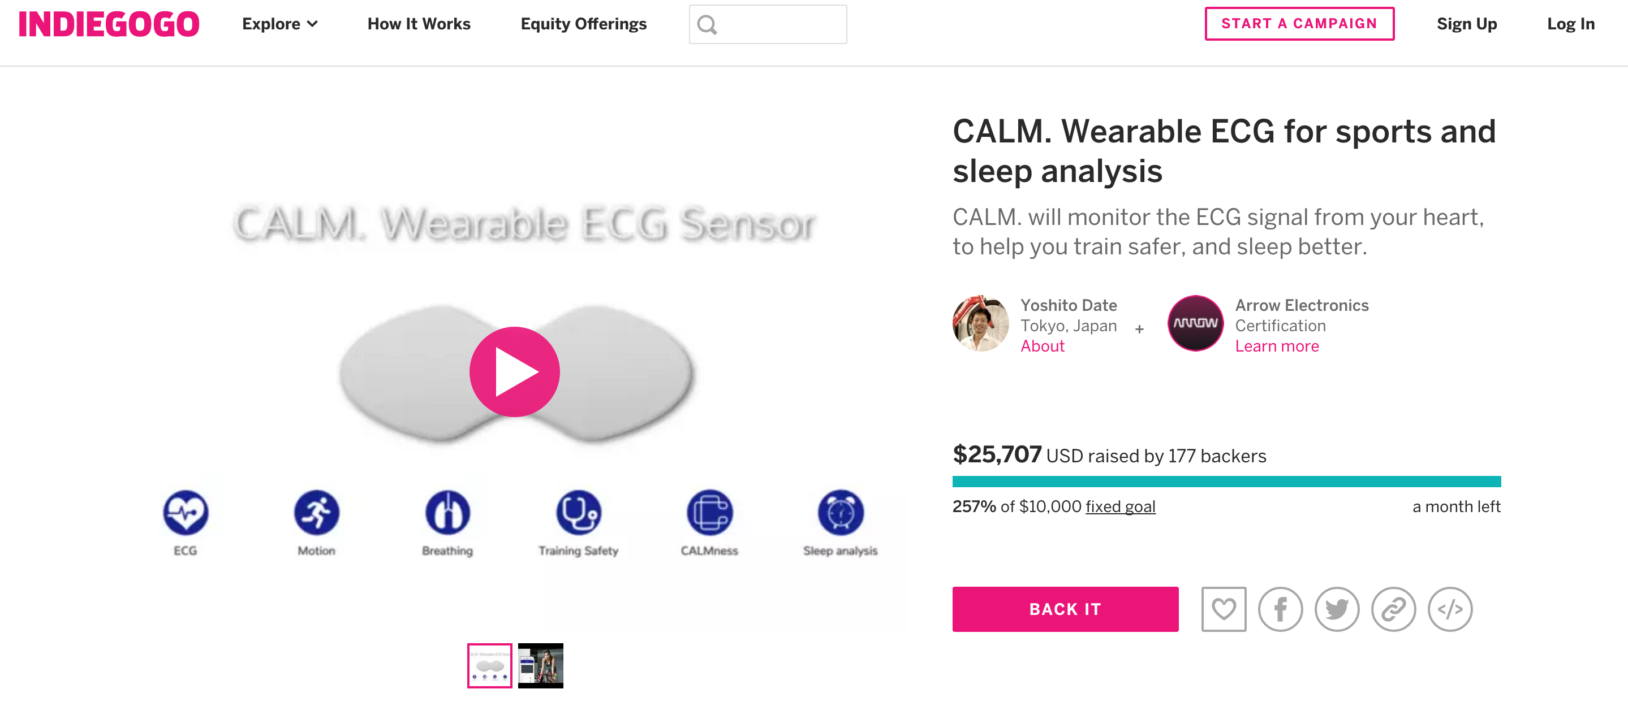This screenshot has height=702, width=1628.
Task: Click the teal funding progress bar
Action: (x=1226, y=482)
